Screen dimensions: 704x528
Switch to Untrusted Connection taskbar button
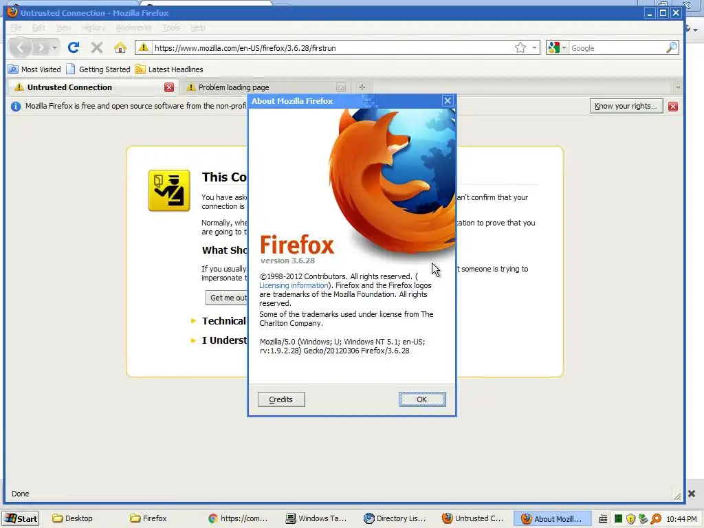(472, 518)
